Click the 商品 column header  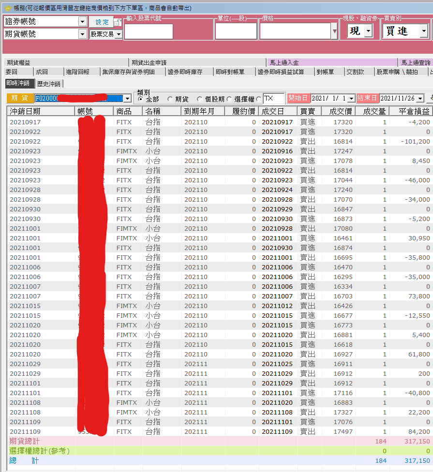pos(128,111)
